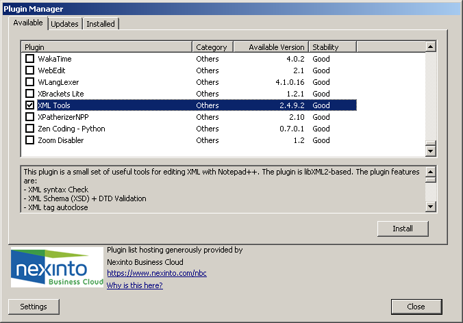This screenshot has width=463, height=323.
Task: Click the plugin list scrollbar thumb
Action: coord(431,143)
